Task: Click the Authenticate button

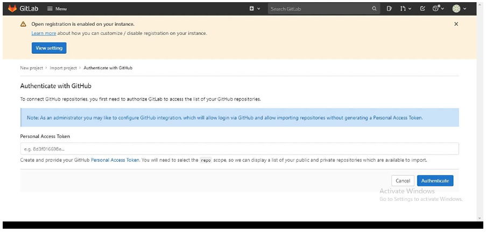Action: click(x=435, y=181)
